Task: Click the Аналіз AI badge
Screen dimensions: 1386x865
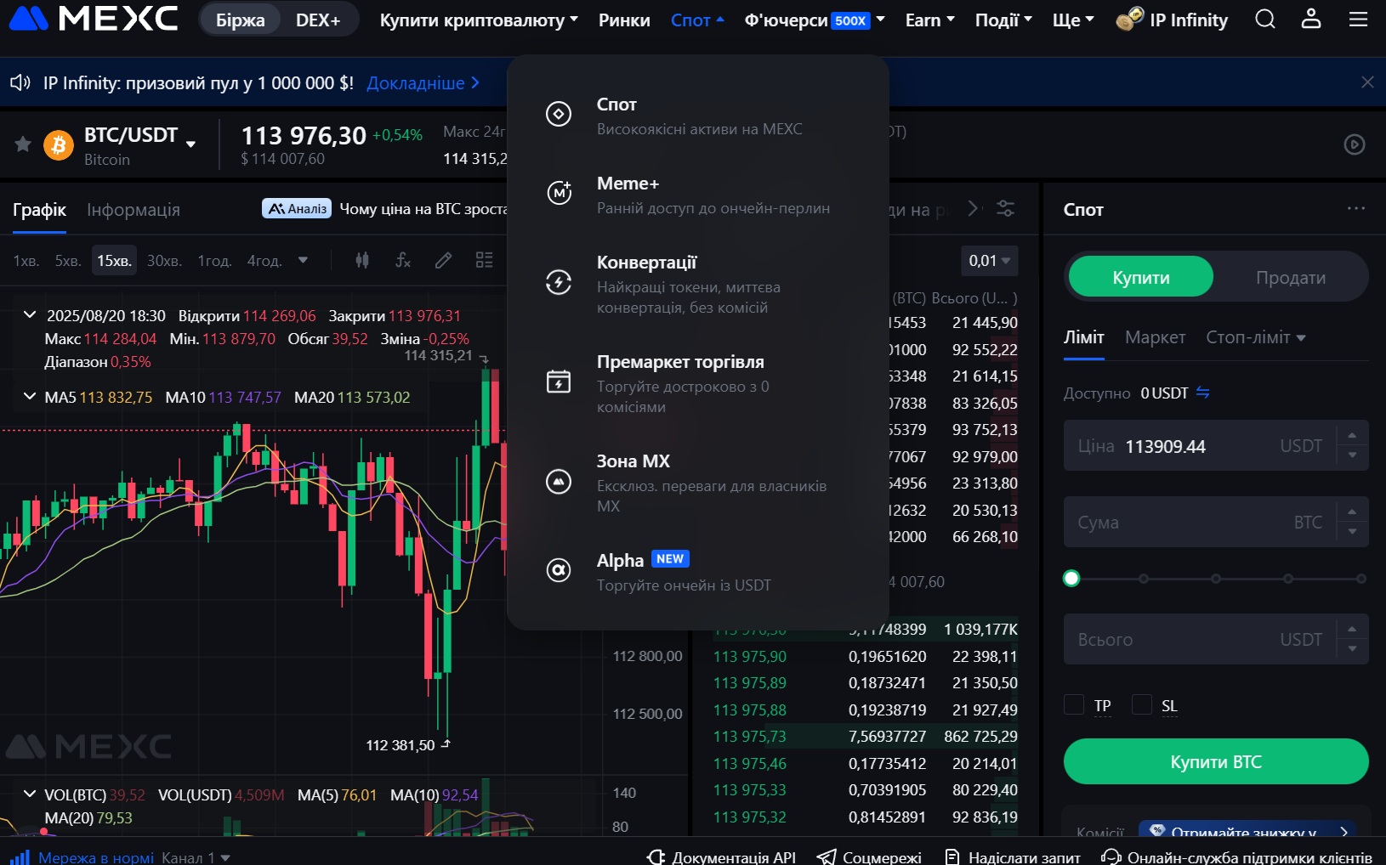Action: click(297, 208)
